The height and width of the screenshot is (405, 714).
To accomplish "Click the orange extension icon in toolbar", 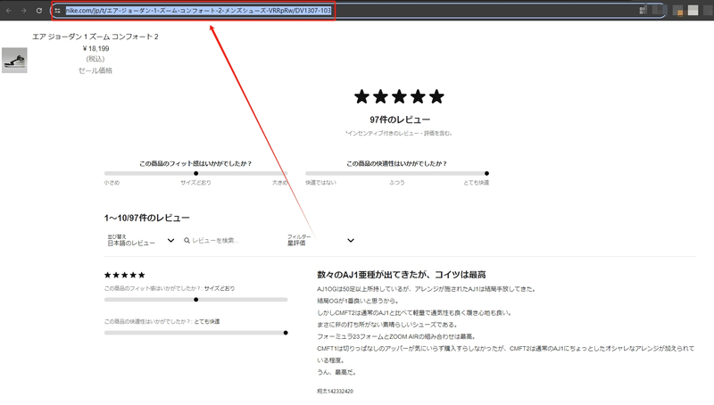I will click(679, 12).
